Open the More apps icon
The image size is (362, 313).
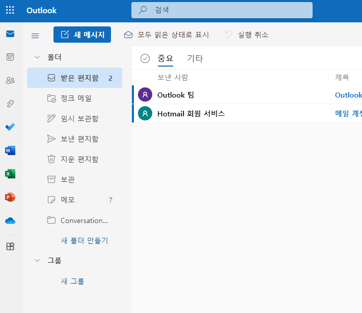point(10,246)
